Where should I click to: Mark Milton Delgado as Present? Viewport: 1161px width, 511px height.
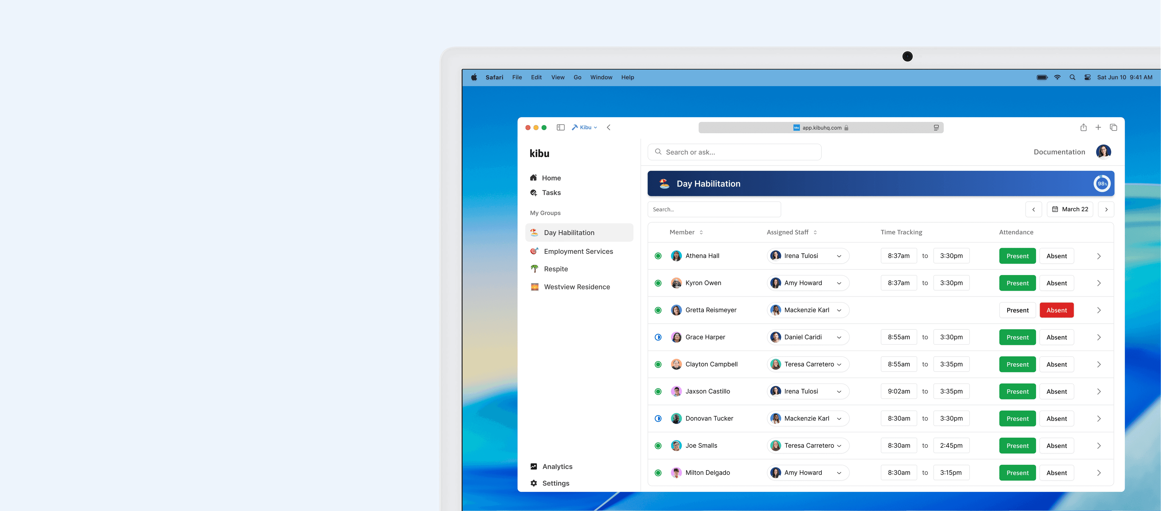(1017, 473)
